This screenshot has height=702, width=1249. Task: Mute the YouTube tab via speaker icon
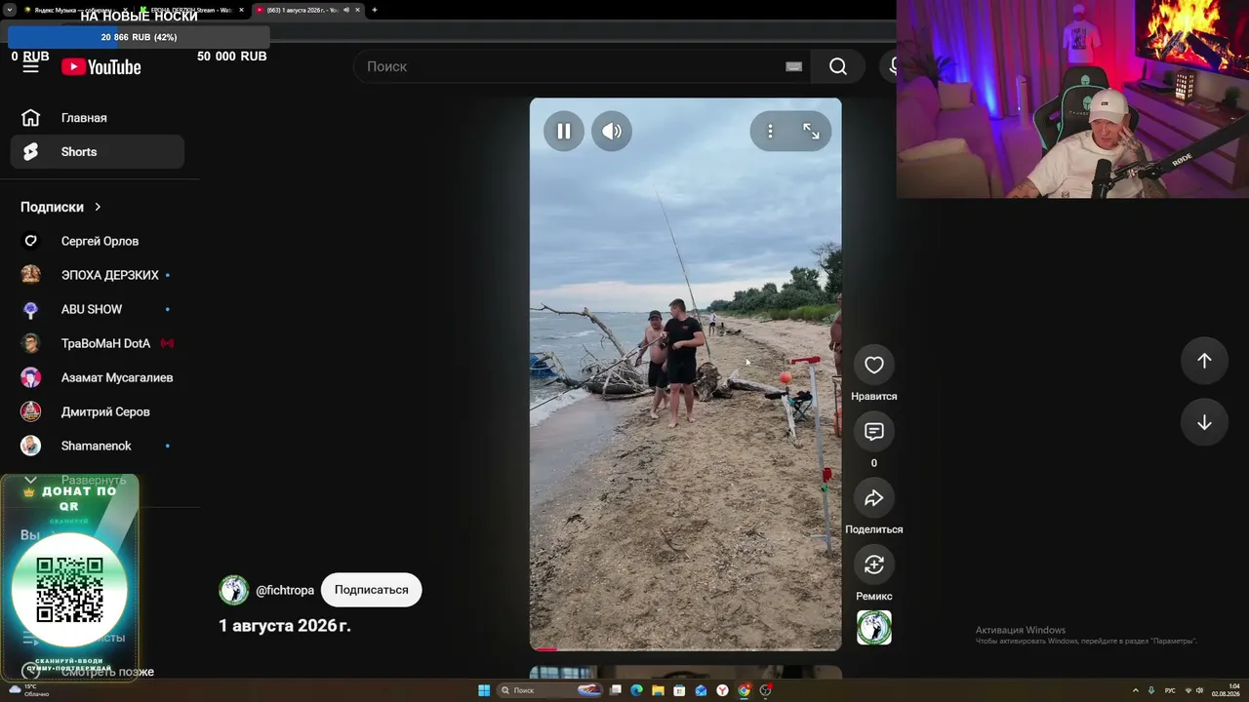[345, 10]
